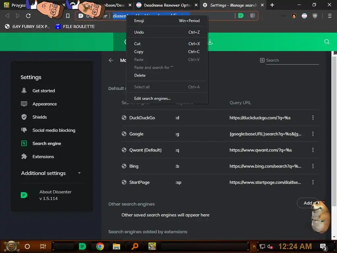The height and width of the screenshot is (253, 337).
Task: Click the orange magnifier app in taskbar
Action: [135, 246]
